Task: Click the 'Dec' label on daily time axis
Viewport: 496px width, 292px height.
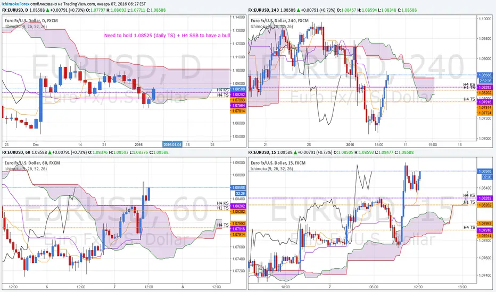Action: coord(36,144)
